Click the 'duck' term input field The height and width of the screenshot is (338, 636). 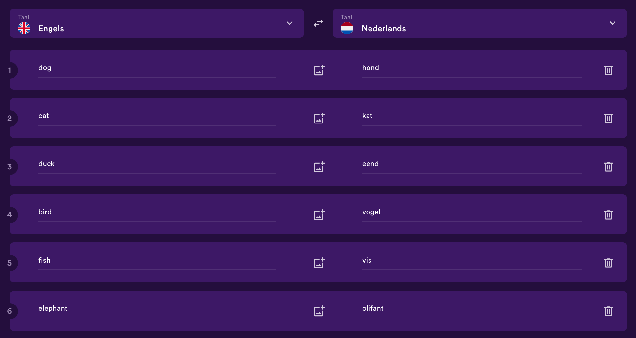(x=157, y=164)
